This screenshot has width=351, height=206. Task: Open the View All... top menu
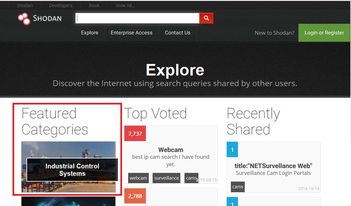pyautogui.click(x=125, y=5)
